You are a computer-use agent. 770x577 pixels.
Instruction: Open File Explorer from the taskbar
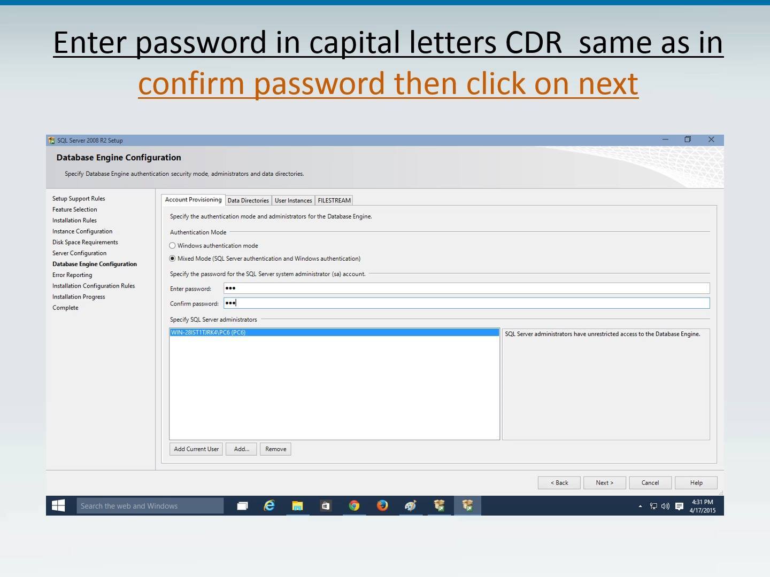click(x=297, y=505)
